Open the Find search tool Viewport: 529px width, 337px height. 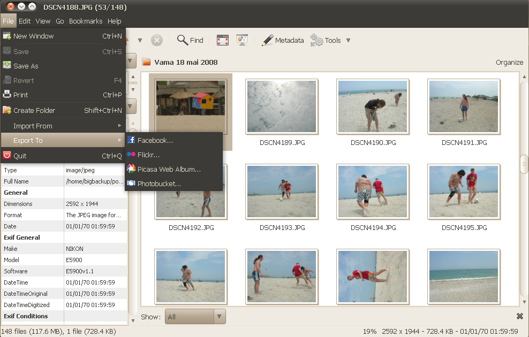[x=190, y=40]
